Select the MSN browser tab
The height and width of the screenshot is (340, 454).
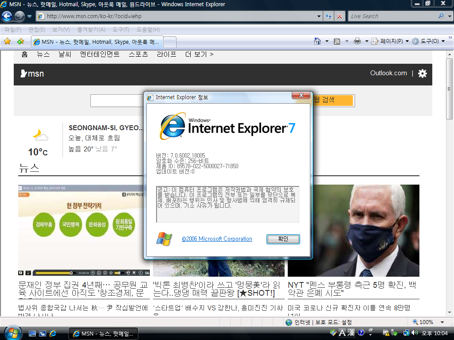pos(97,42)
